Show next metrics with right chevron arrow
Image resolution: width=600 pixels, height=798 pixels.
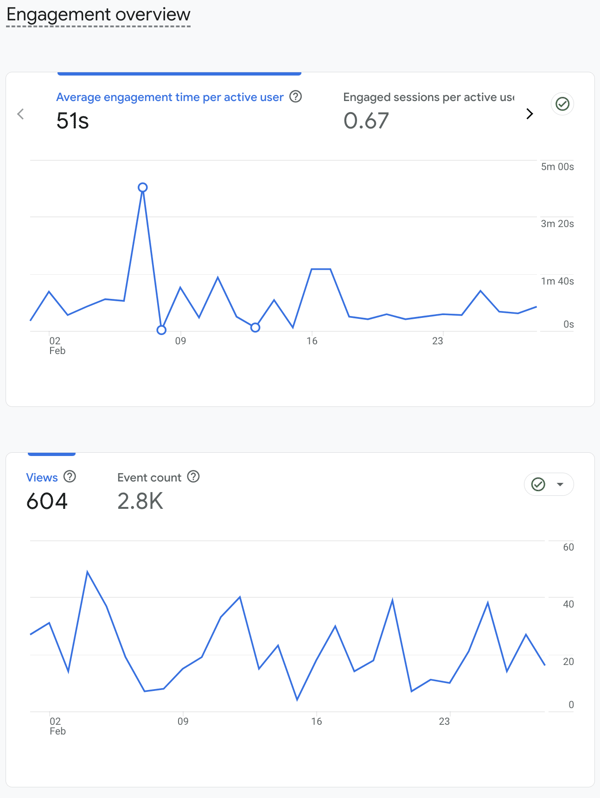pos(530,114)
